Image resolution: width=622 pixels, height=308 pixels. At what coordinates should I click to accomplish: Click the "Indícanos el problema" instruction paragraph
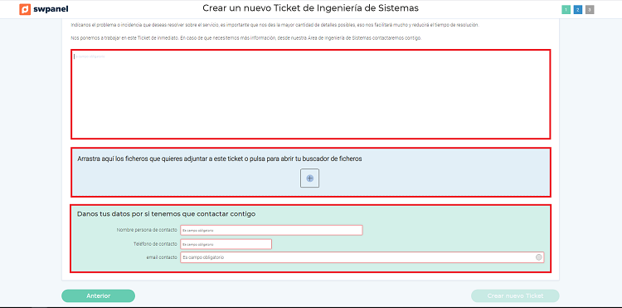coord(275,25)
